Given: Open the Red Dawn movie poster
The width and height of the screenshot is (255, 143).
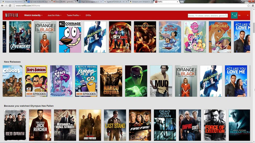Looking at the screenshot, I should point(15,125).
